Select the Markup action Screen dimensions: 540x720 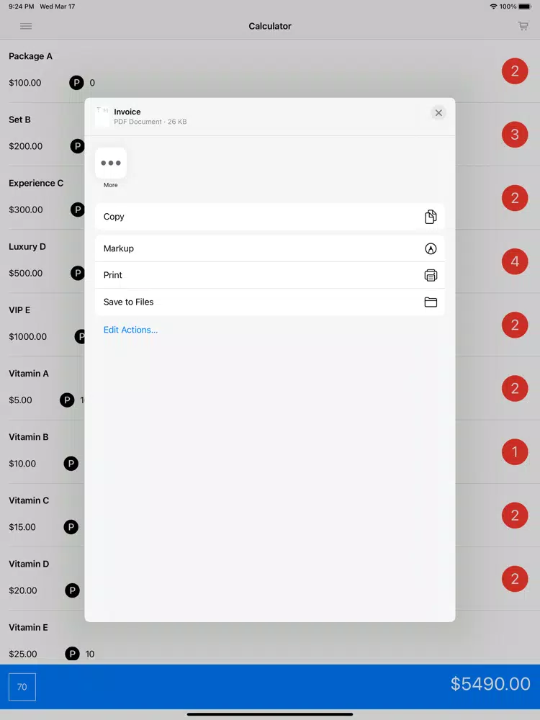pos(269,248)
